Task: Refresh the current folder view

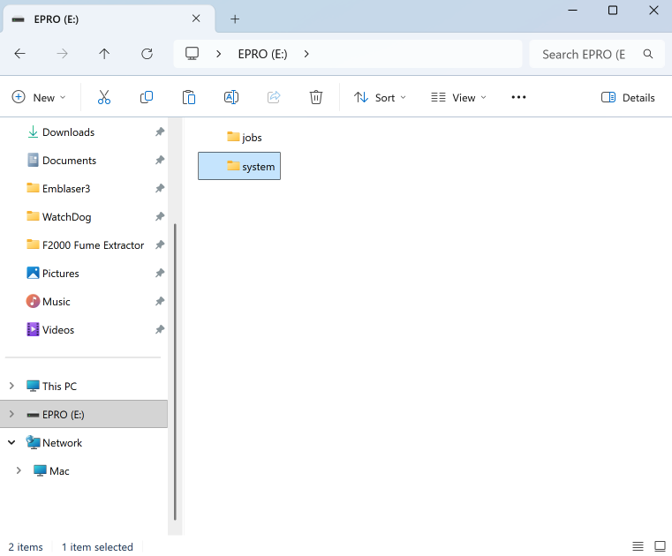Action: point(147,54)
